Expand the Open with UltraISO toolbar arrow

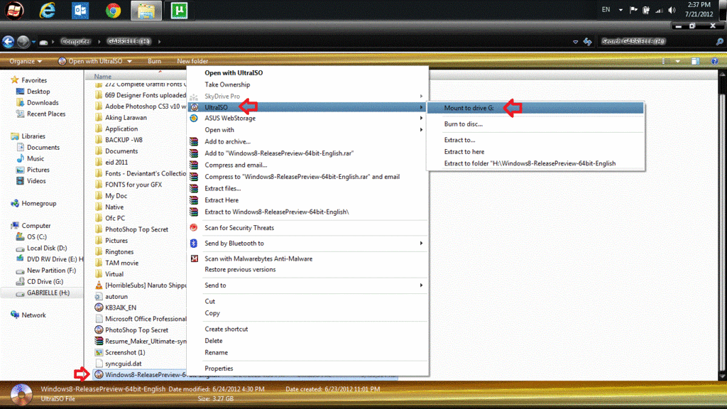coord(129,61)
